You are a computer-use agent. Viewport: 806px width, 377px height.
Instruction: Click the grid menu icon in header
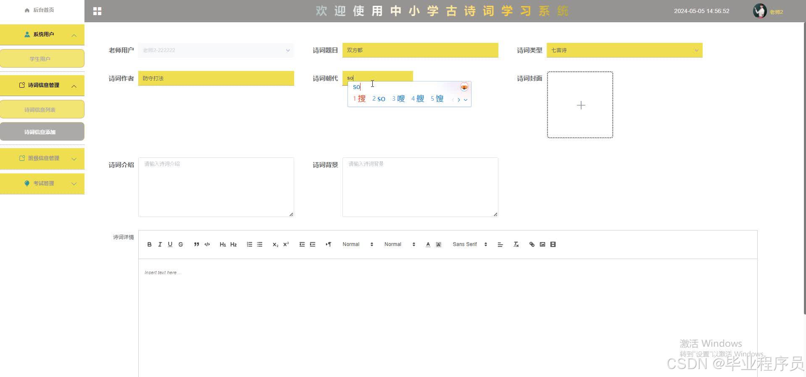coord(97,11)
